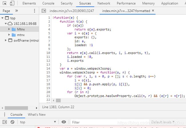Collapse the top frame tree node
Viewport: 186px width, 128px height.
(x=2, y=18)
